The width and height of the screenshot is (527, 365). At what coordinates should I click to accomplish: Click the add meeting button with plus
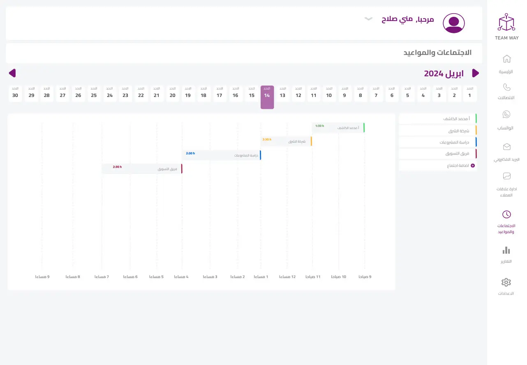coord(460,166)
